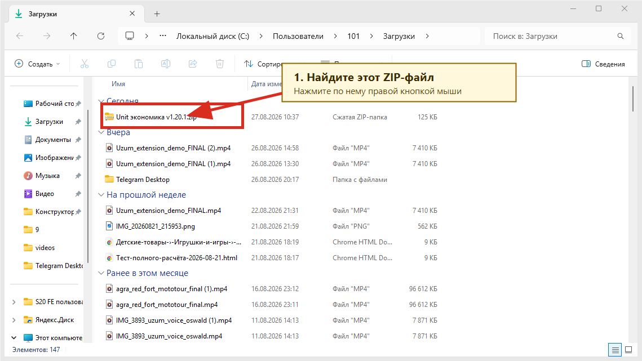The height and width of the screenshot is (361, 642).
Task: Unpin Видео using its pin icon
Action: pos(78,194)
